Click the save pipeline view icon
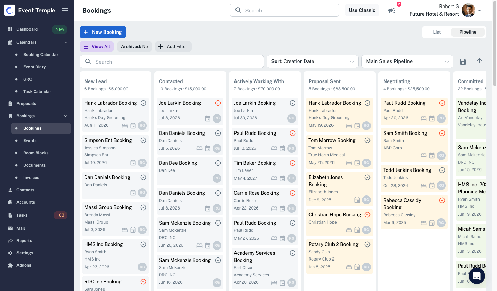The width and height of the screenshot is (497, 291). (x=463, y=62)
